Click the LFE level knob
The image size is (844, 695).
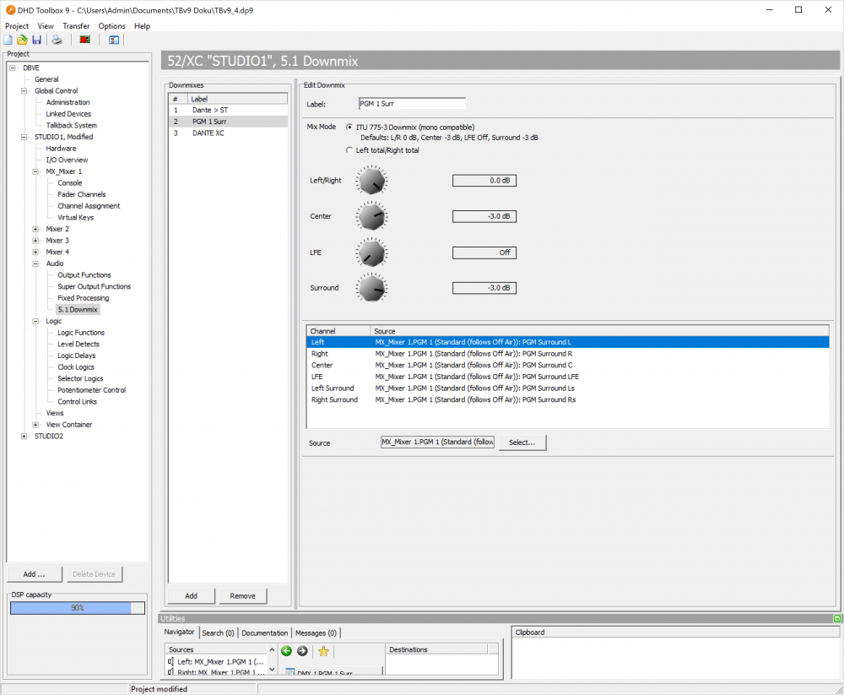pyautogui.click(x=371, y=253)
